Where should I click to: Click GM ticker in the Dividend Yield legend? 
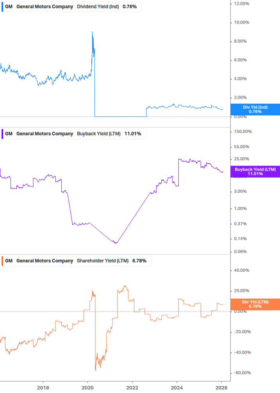pyautogui.click(x=9, y=7)
